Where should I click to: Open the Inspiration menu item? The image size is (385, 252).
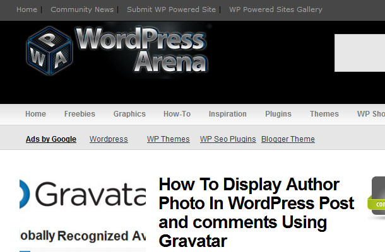click(228, 114)
